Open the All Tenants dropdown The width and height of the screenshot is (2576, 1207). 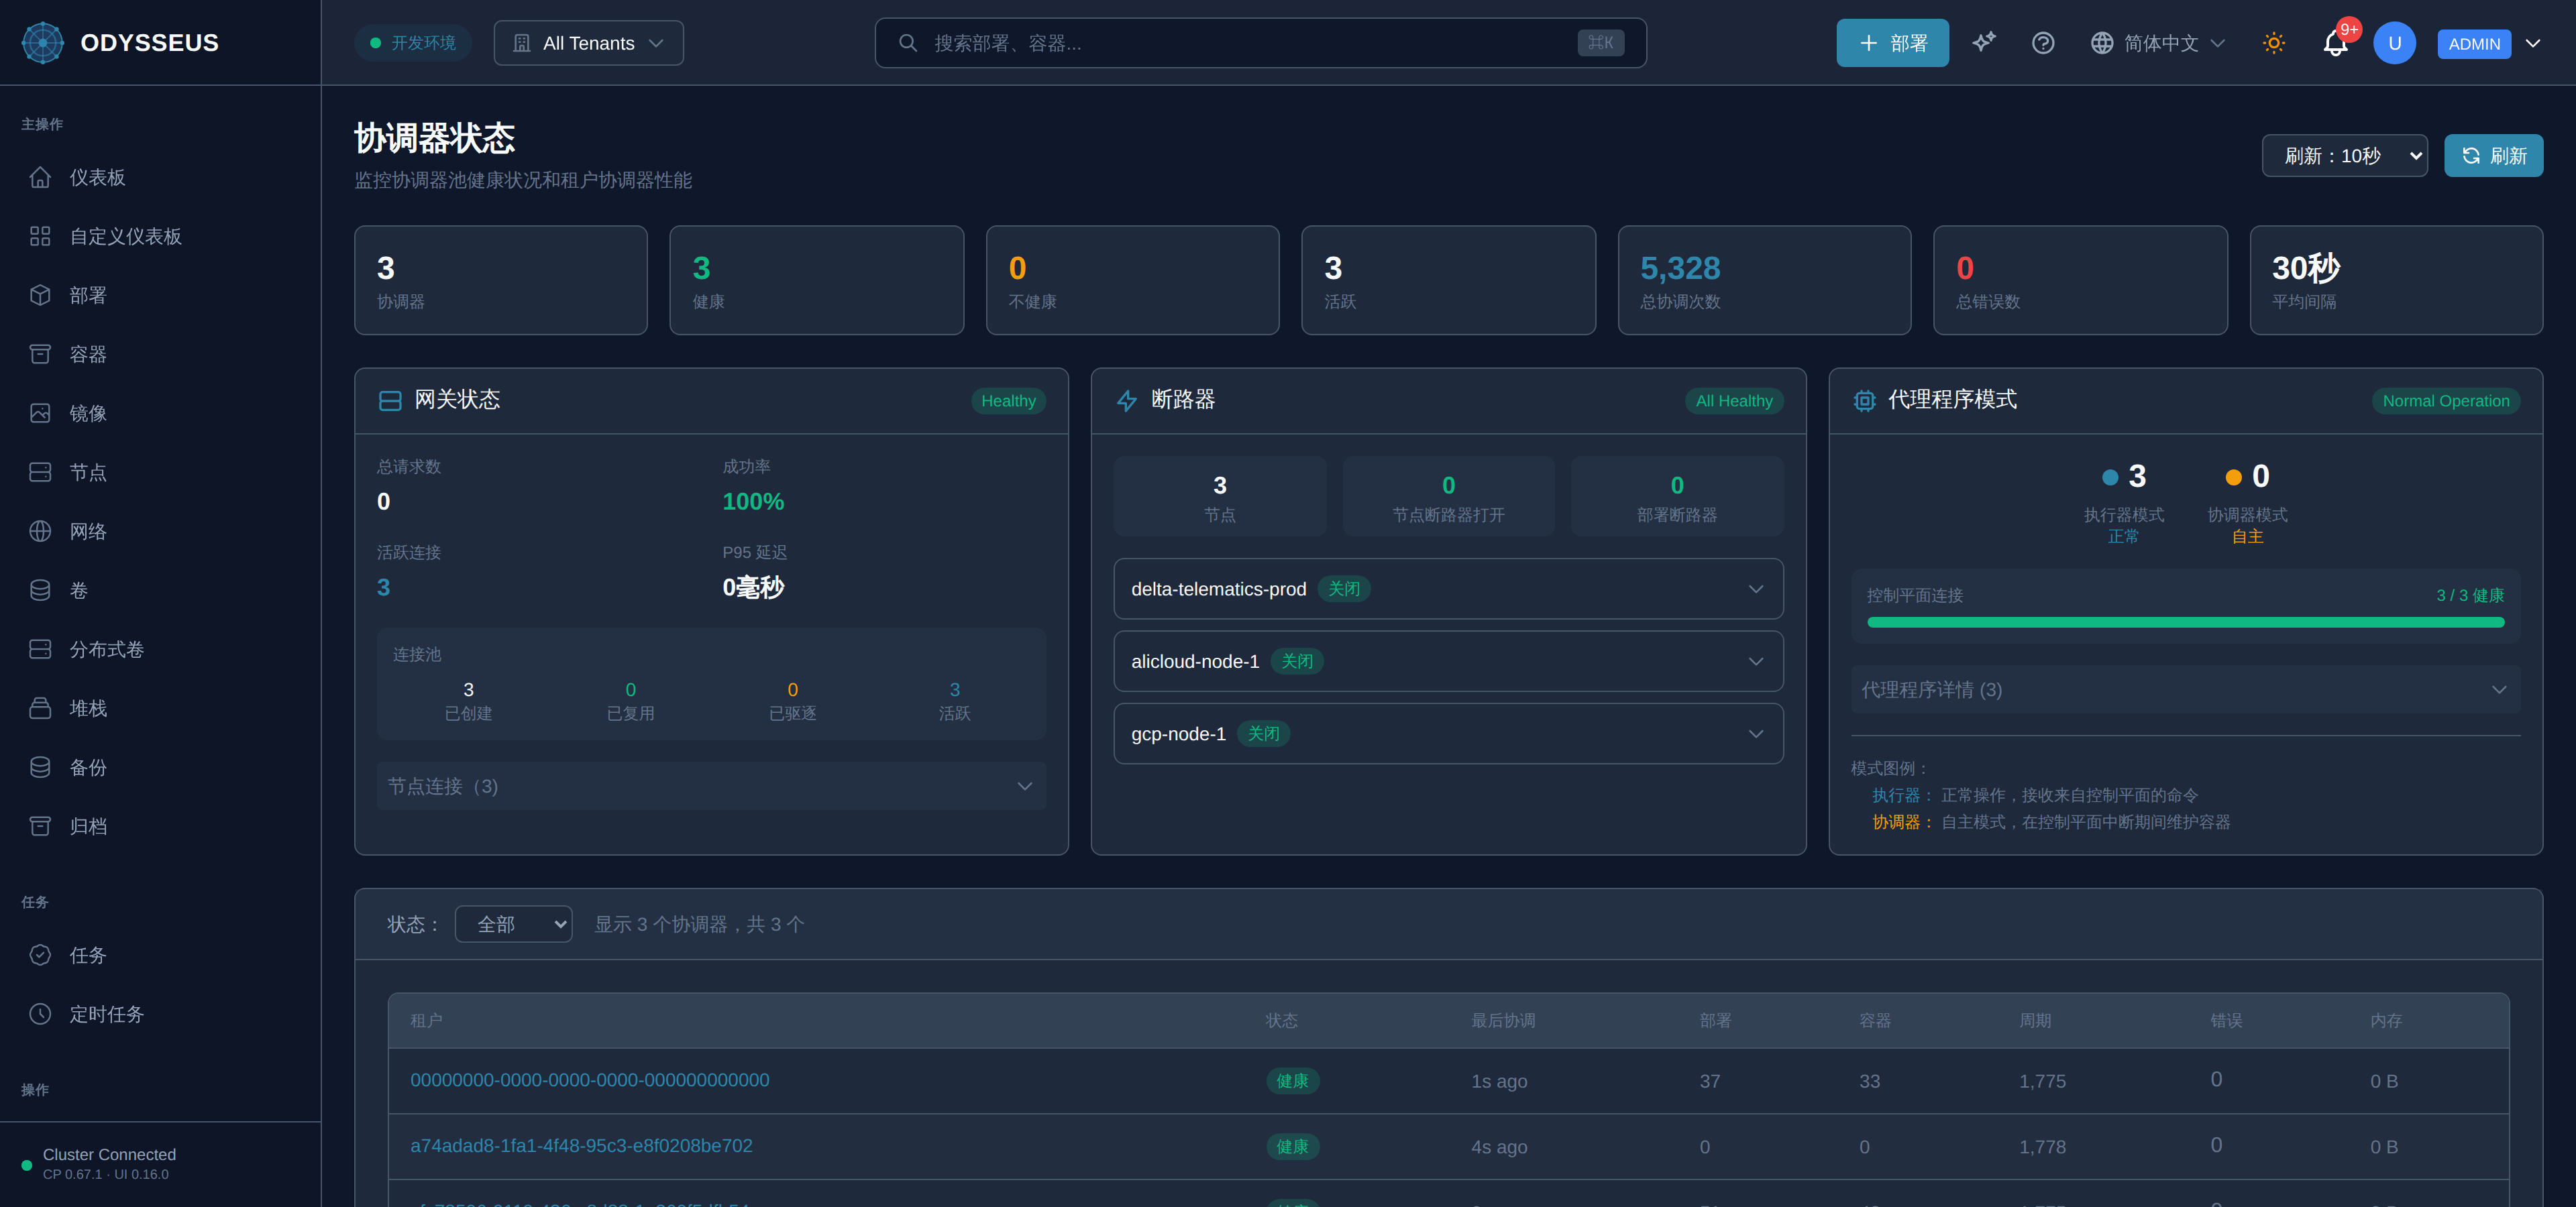click(588, 43)
